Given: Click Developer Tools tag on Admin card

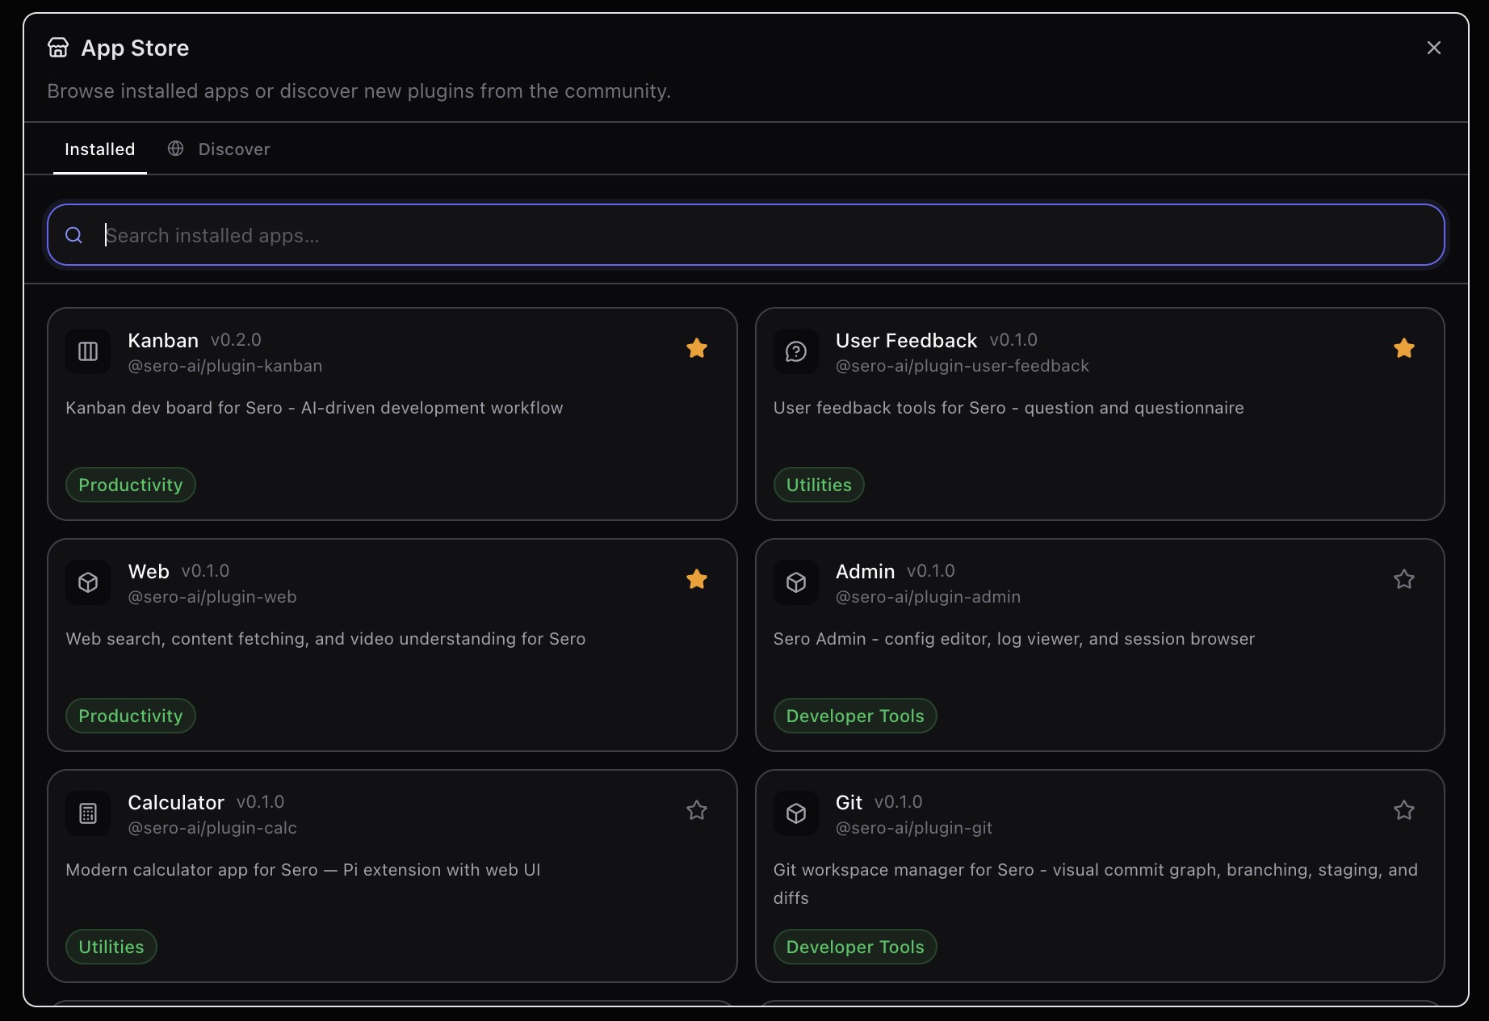Looking at the screenshot, I should coord(854,716).
